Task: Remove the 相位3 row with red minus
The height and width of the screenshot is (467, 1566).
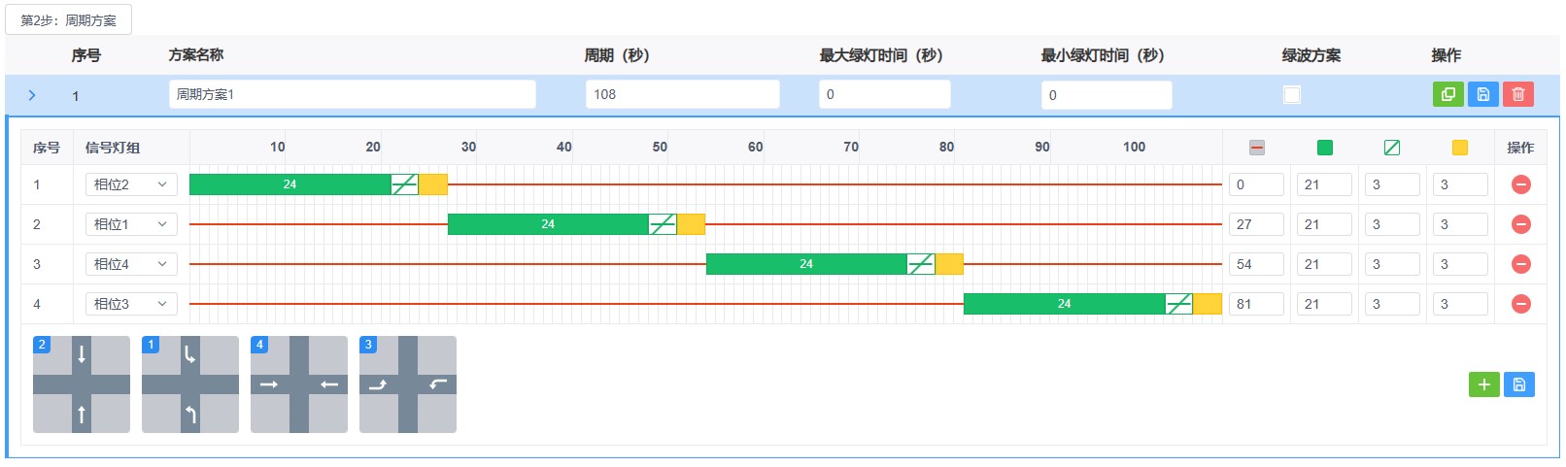Action: coord(1521,304)
